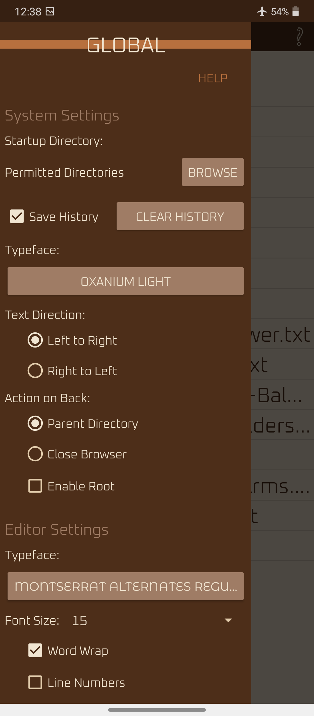Open the Oxanium Light typeface selector
This screenshot has width=314, height=716.
[x=126, y=281]
